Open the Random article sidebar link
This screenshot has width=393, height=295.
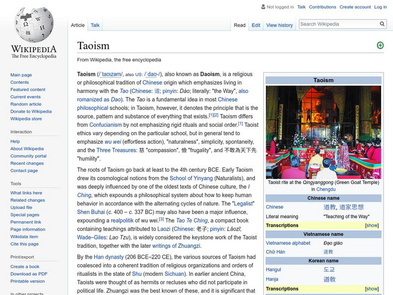[x=26, y=104]
